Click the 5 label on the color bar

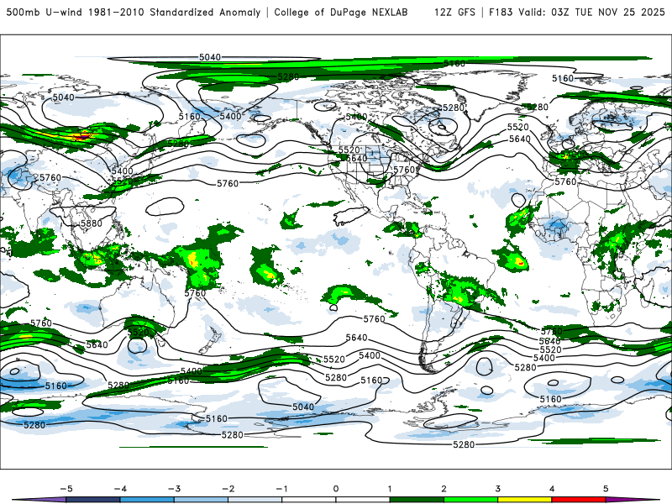[x=606, y=489]
